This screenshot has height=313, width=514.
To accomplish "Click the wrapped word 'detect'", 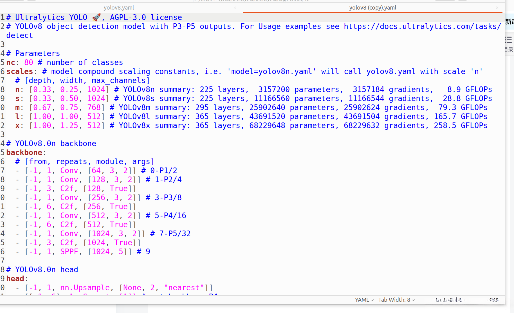I will (x=20, y=35).
